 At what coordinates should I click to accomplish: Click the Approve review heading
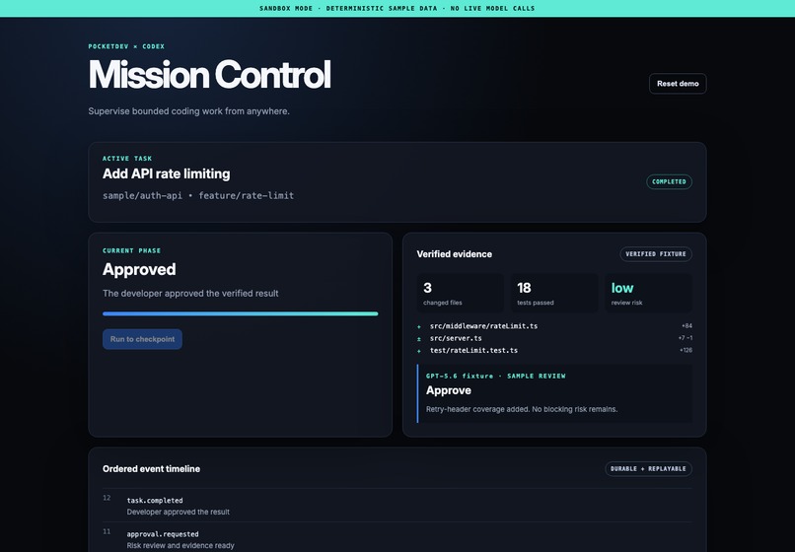(x=448, y=390)
